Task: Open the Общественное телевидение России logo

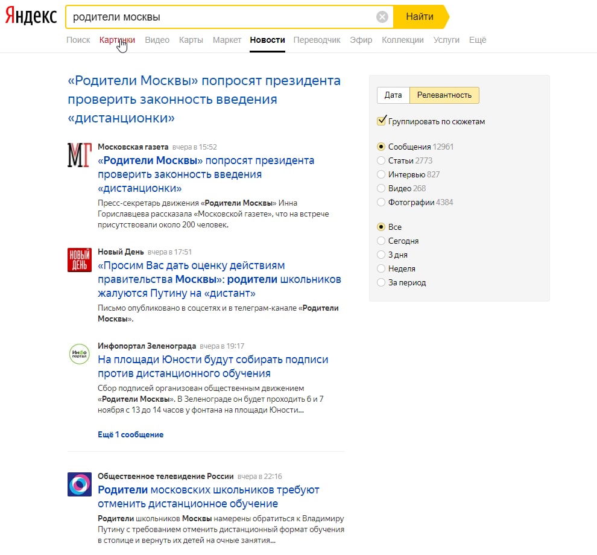Action: click(x=80, y=484)
